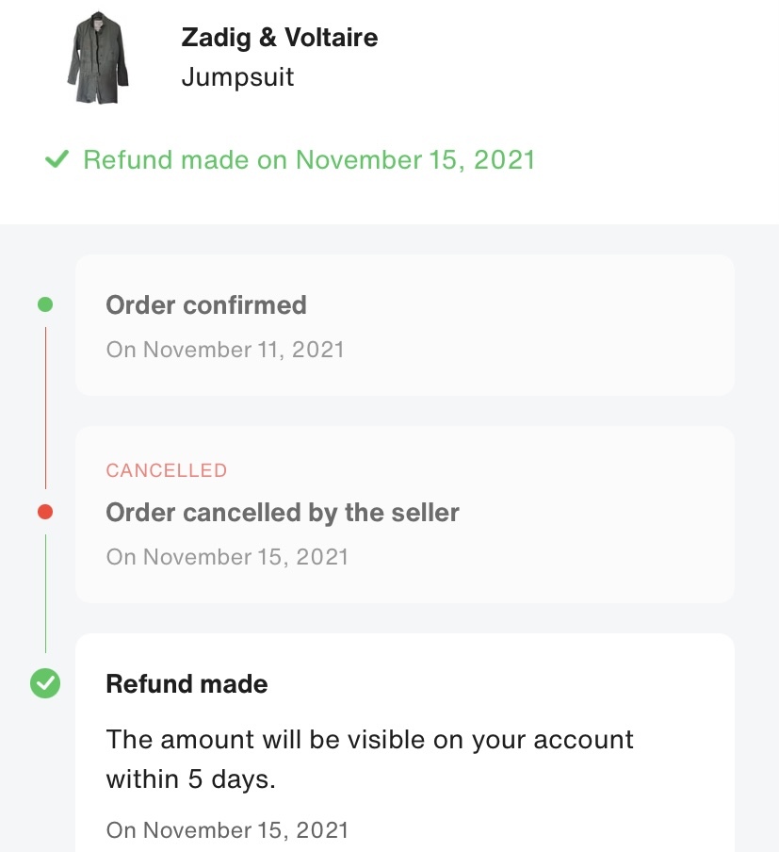This screenshot has width=779, height=852.
Task: Open Order cancelled by the seller entry
Action: click(x=283, y=513)
